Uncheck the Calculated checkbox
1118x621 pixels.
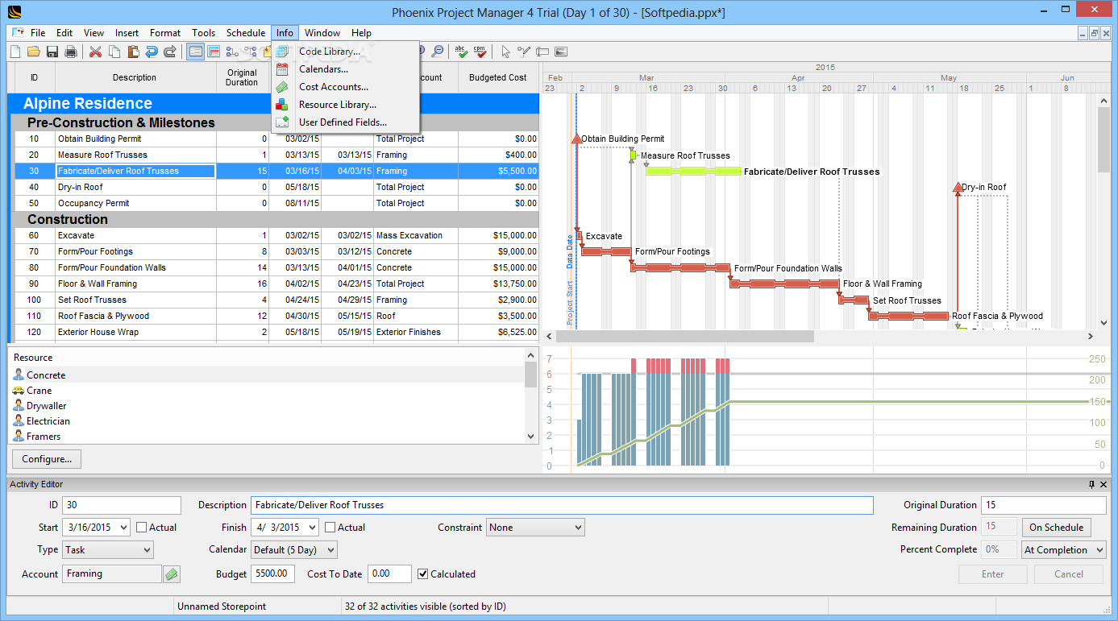tap(423, 574)
